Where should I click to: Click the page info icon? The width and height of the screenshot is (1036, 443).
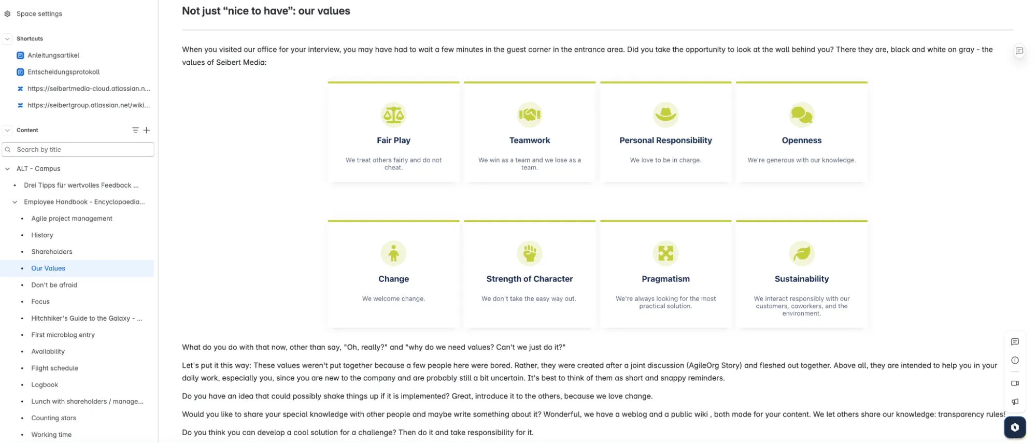1015,361
